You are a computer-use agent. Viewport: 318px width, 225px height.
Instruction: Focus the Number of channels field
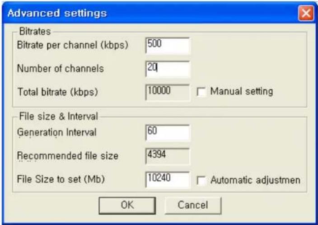coord(168,69)
